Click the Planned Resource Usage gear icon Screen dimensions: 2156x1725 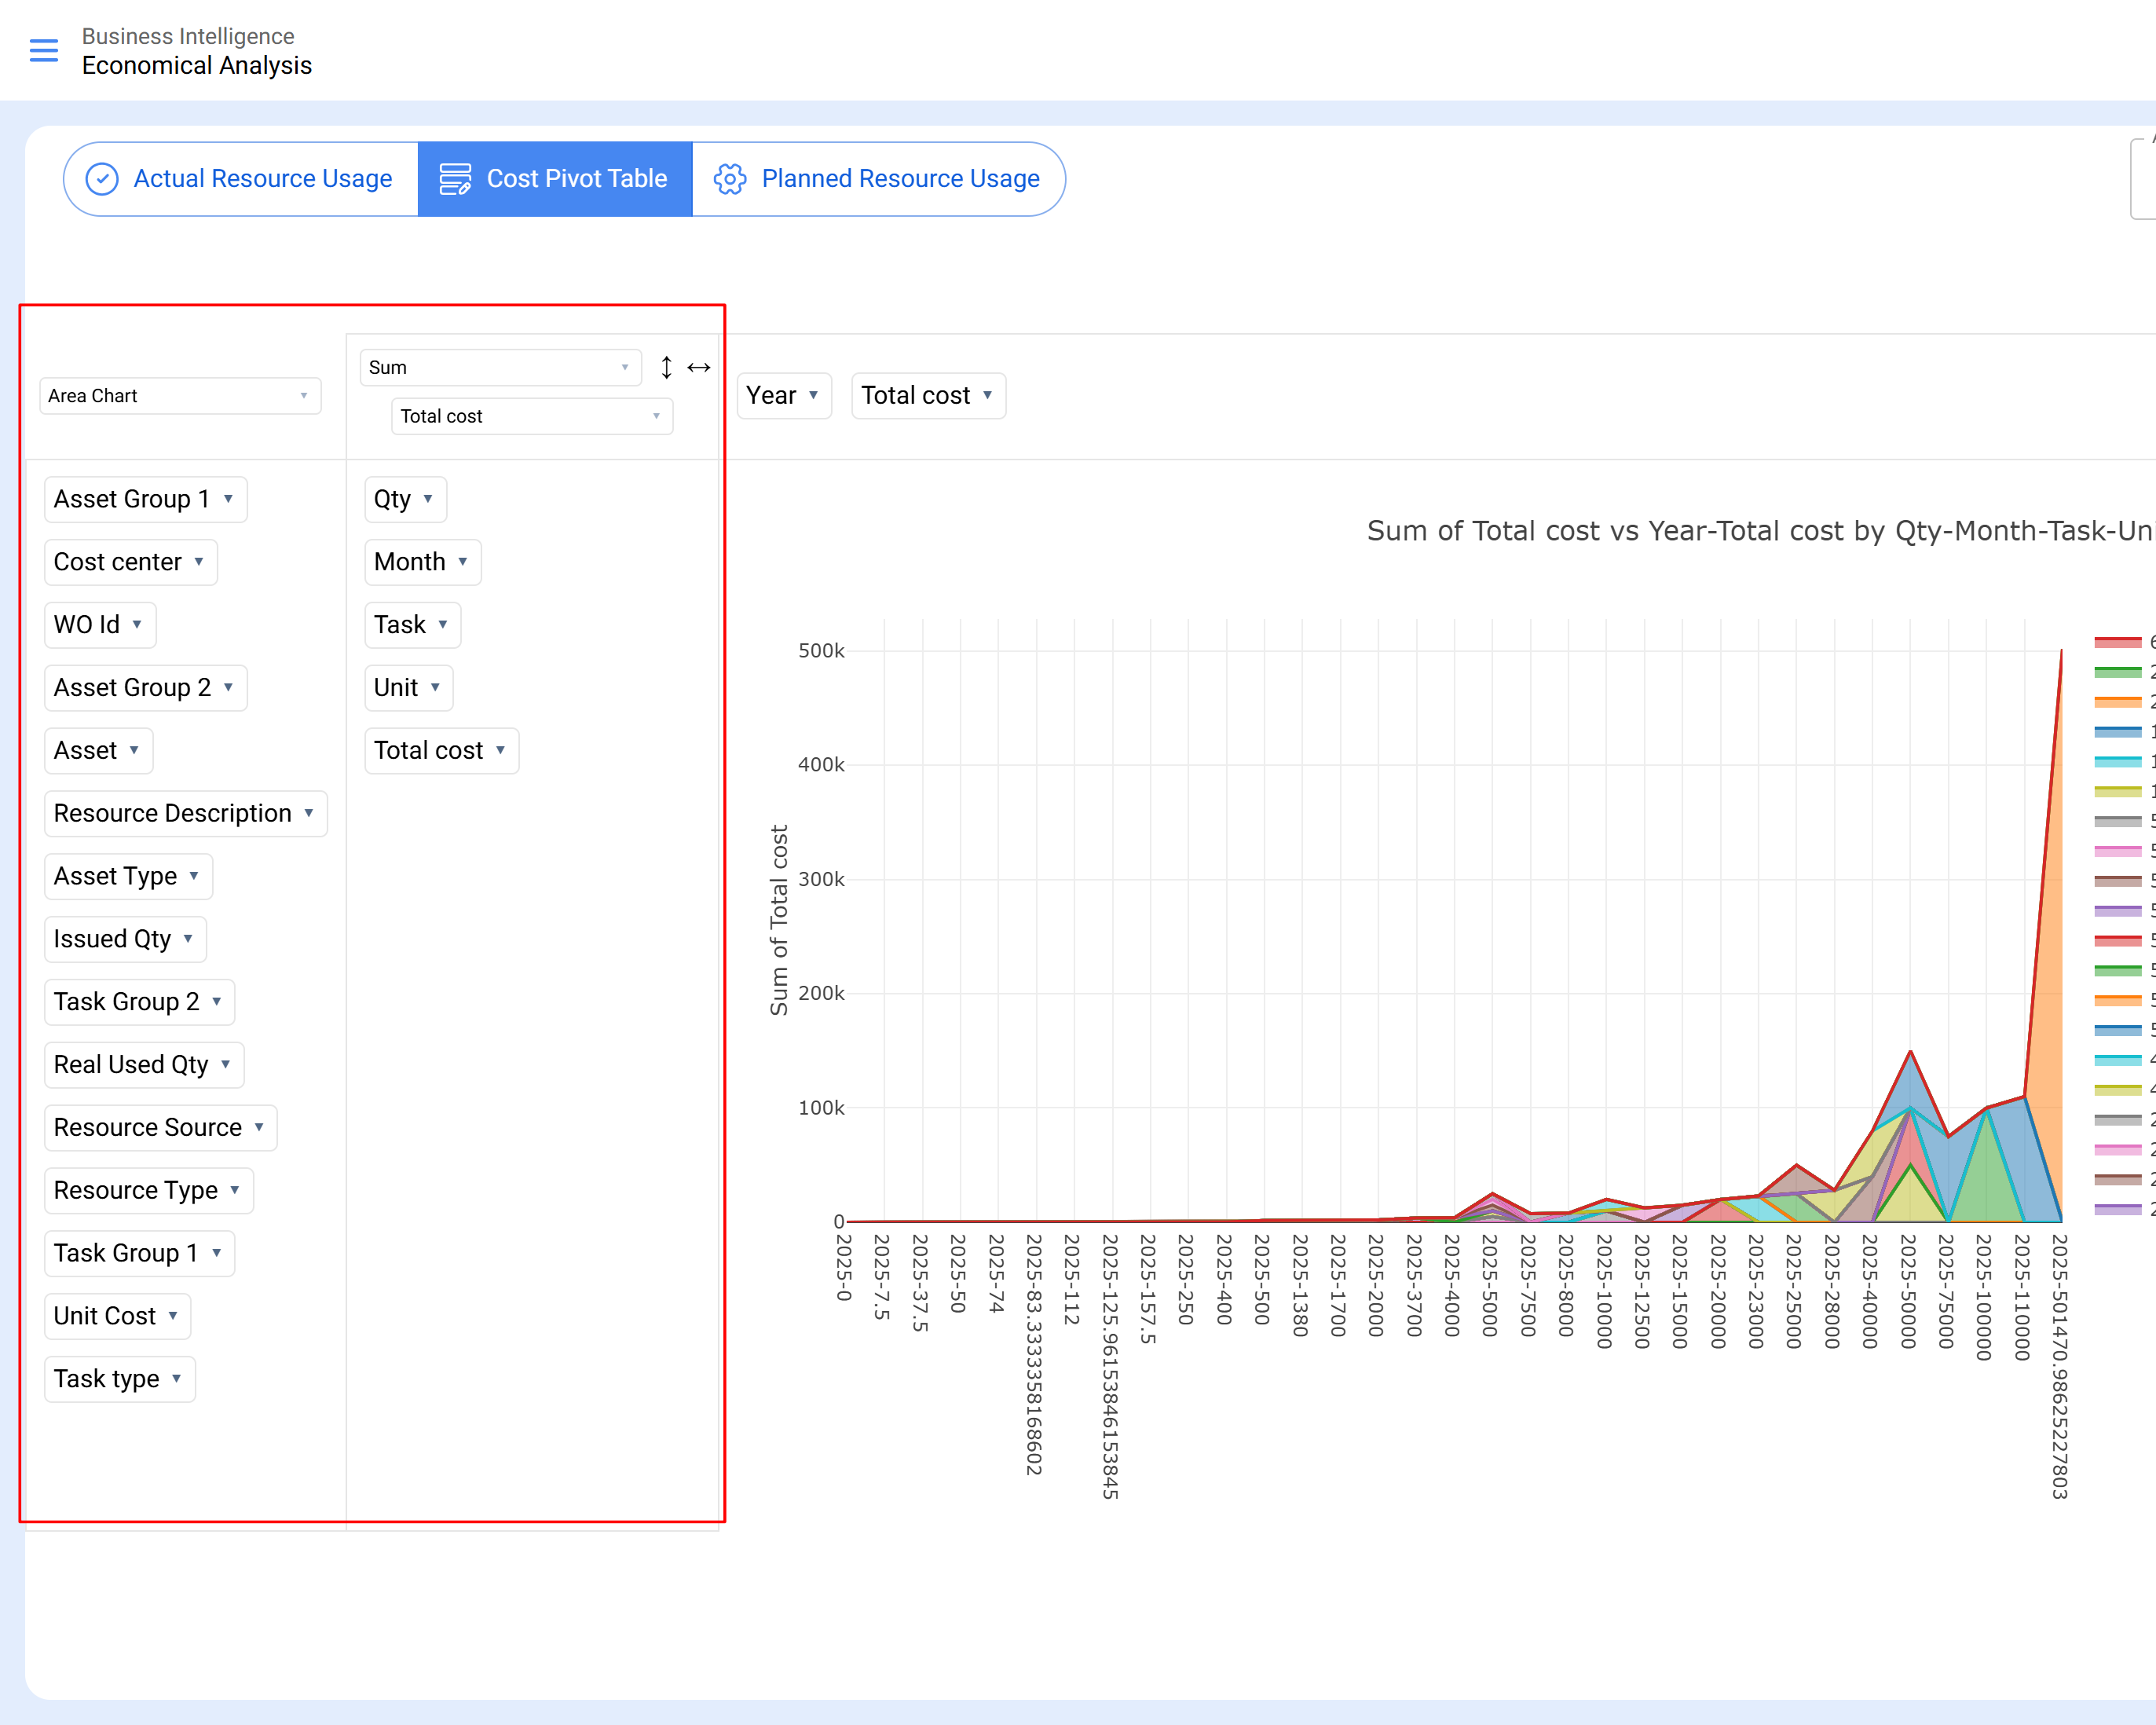tap(730, 179)
